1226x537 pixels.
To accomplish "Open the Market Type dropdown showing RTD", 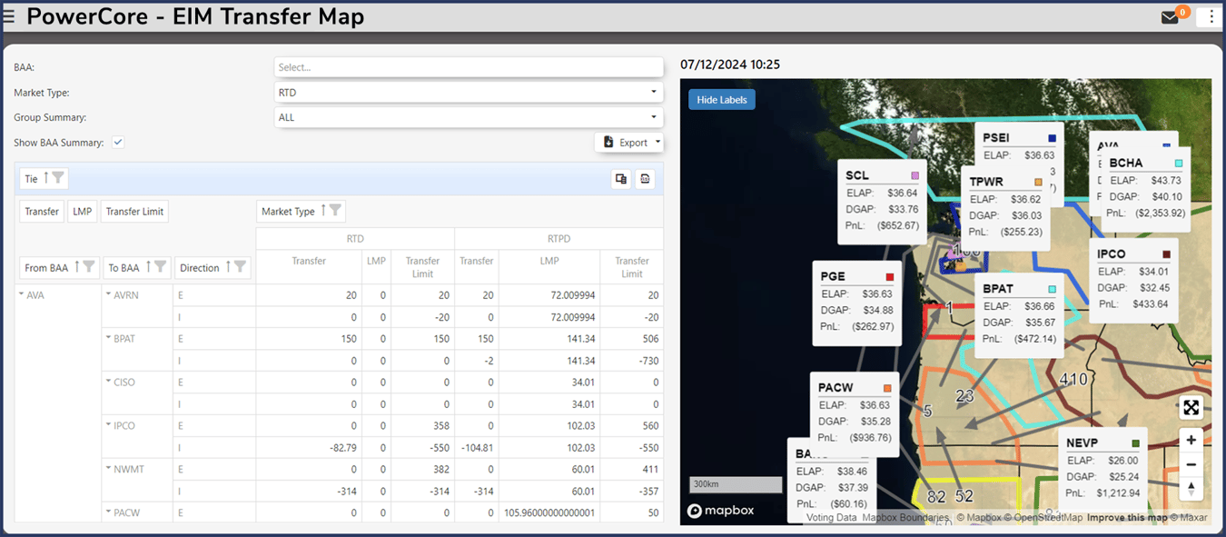I will 469,92.
